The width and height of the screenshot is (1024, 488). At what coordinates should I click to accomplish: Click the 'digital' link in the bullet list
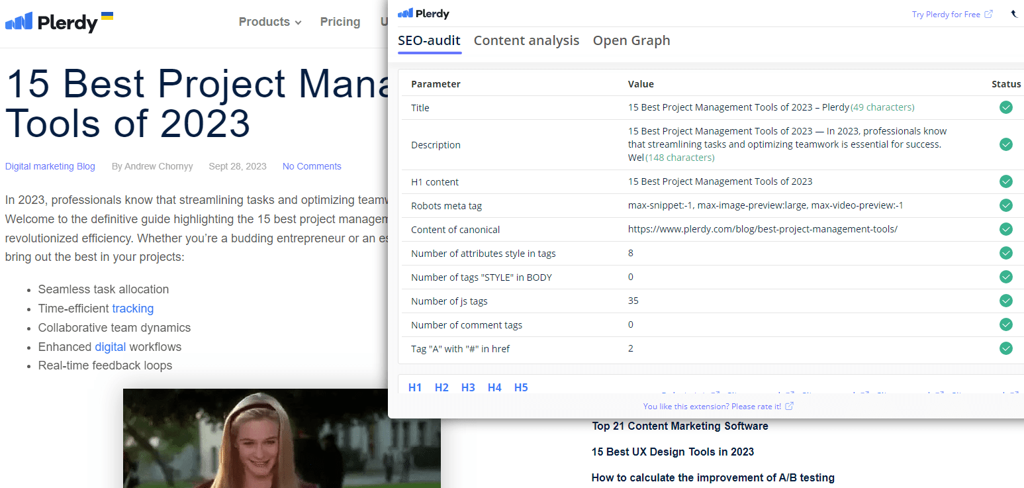click(111, 347)
